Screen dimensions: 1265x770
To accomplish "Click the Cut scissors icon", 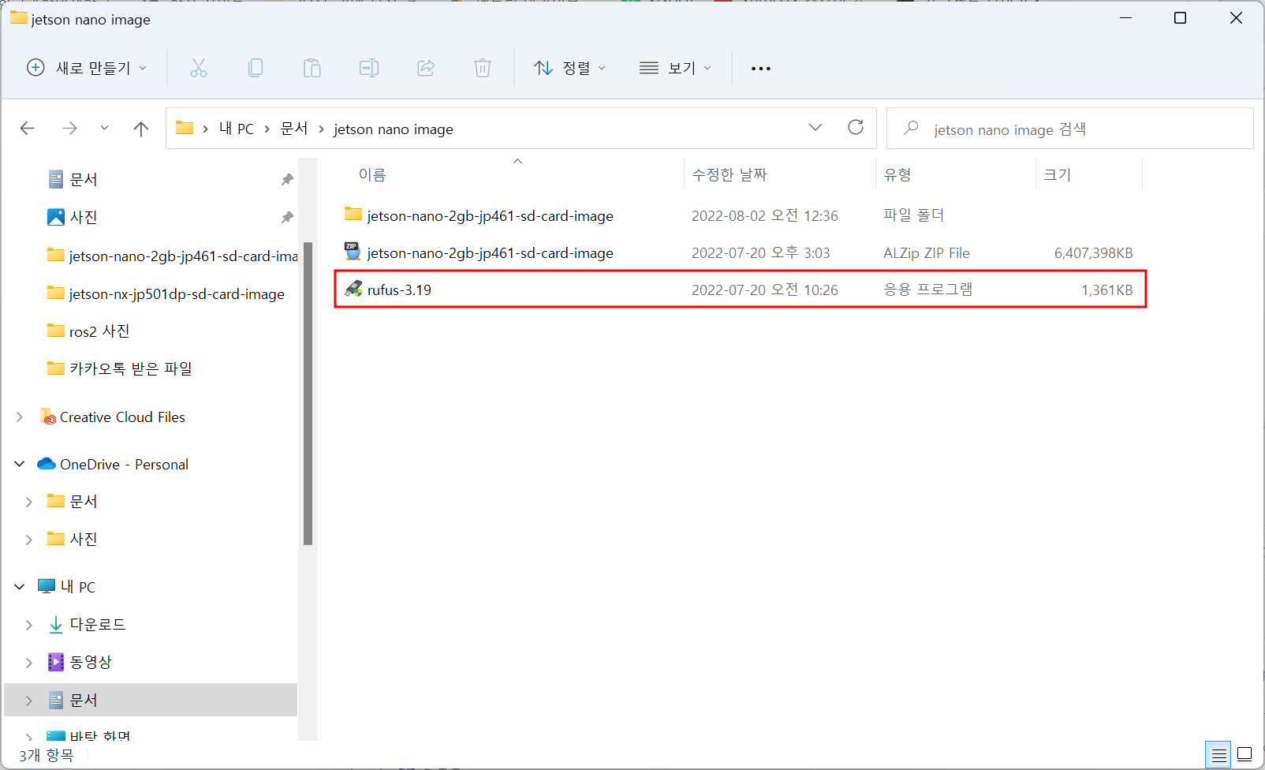I will 199,68.
